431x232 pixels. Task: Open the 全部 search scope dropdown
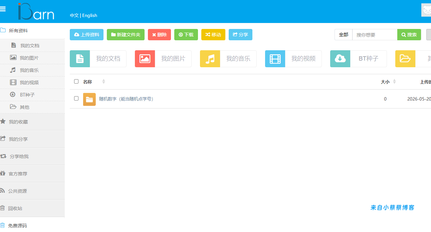[x=344, y=35]
